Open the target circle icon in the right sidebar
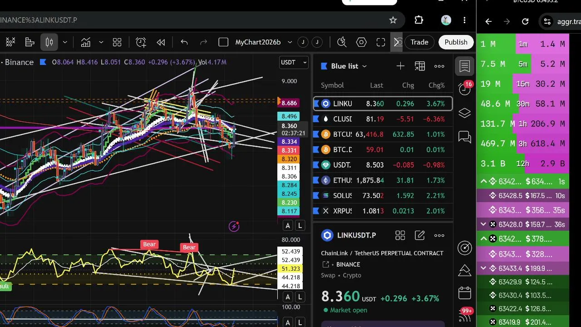Screen dimensions: 581x327 coord(465,248)
